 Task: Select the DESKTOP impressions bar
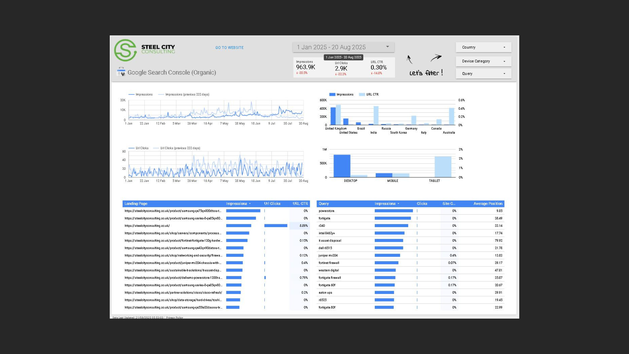coord(342,166)
